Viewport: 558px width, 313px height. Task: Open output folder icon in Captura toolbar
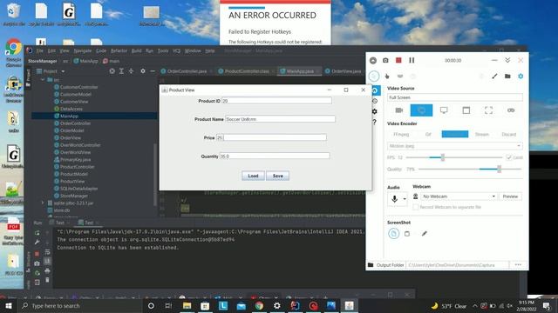(x=507, y=76)
